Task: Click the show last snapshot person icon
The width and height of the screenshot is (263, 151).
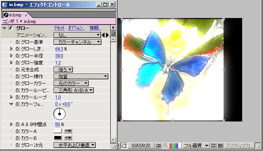Action: 165,146
